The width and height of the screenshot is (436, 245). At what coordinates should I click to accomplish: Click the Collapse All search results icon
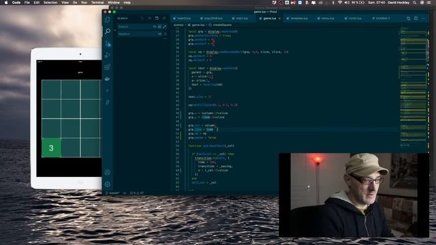(x=164, y=18)
